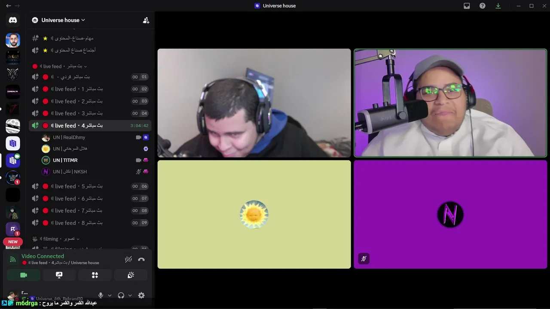Image resolution: width=550 pixels, height=309 pixels.
Task: Join the أجتماع صناع المحتوى voice channel
Action: 90,50
